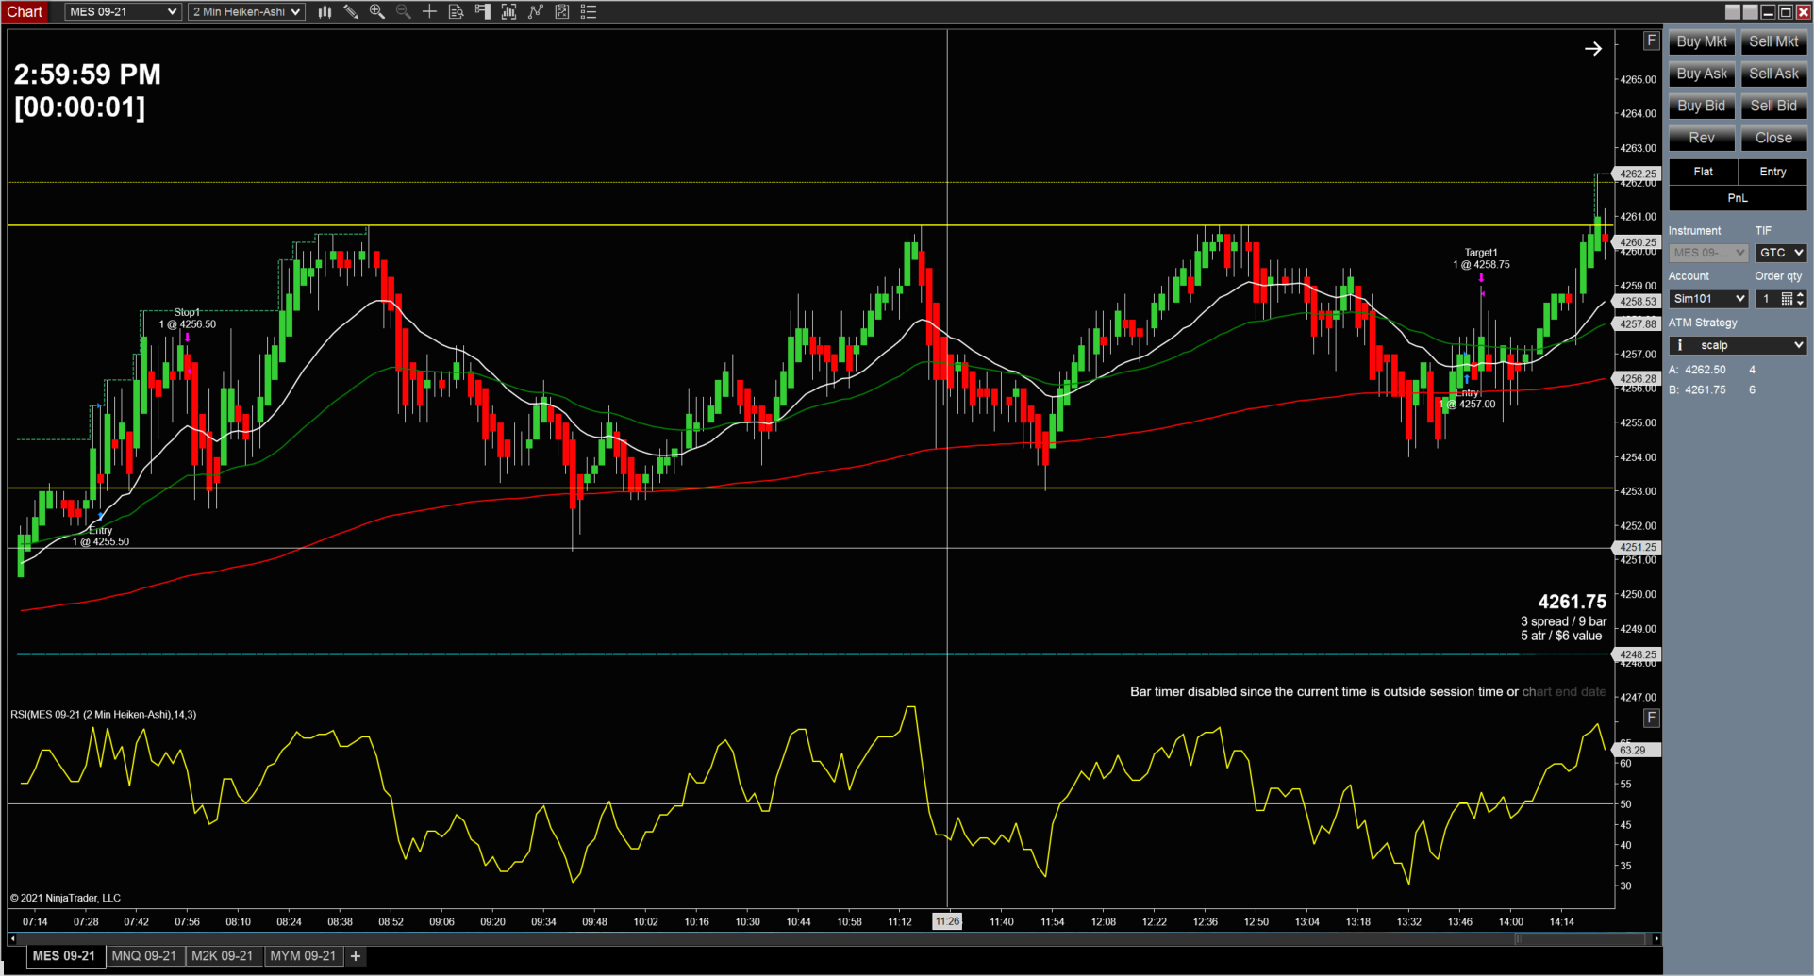Click the Entry price display in Chart Trader
Image resolution: width=1814 pixels, height=976 pixels.
pos(1772,172)
